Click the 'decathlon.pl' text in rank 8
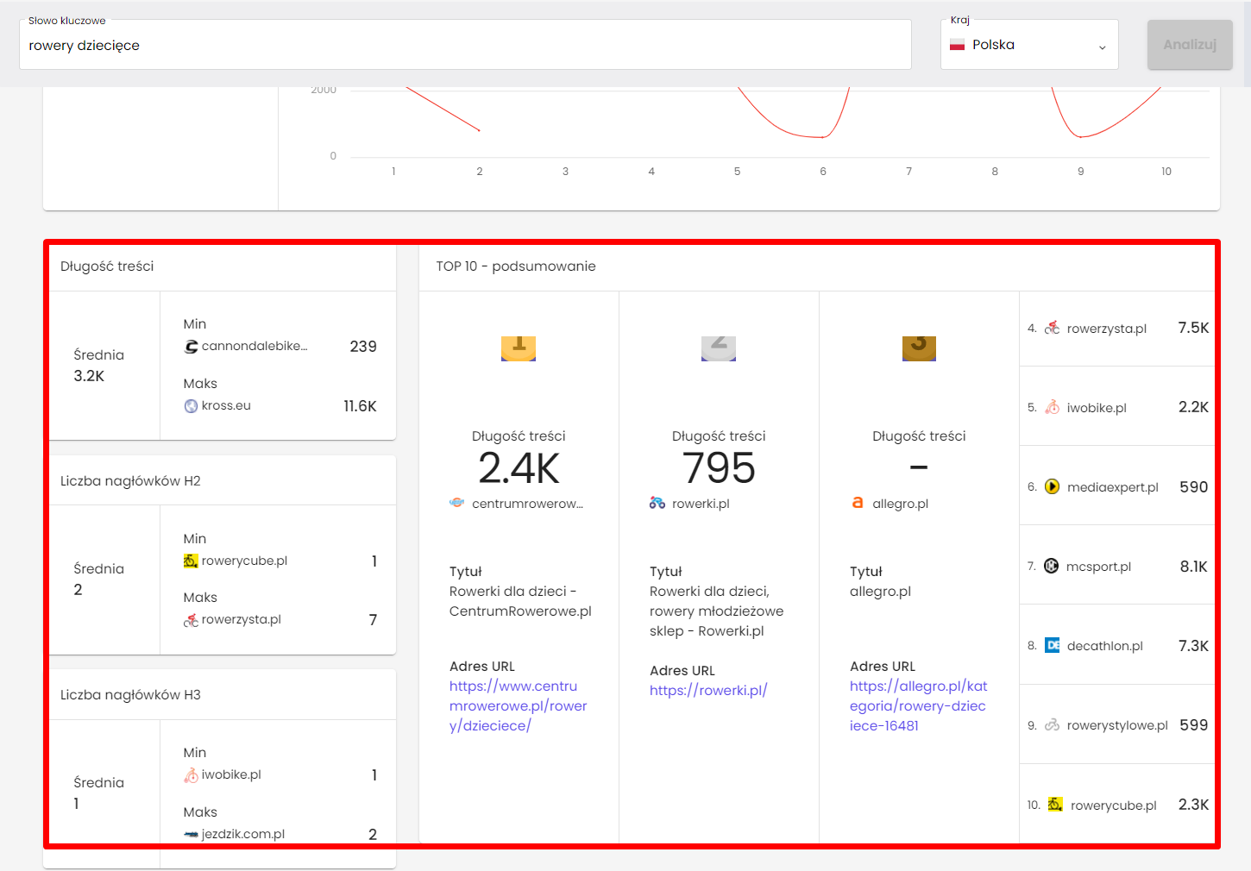 coord(1105,646)
